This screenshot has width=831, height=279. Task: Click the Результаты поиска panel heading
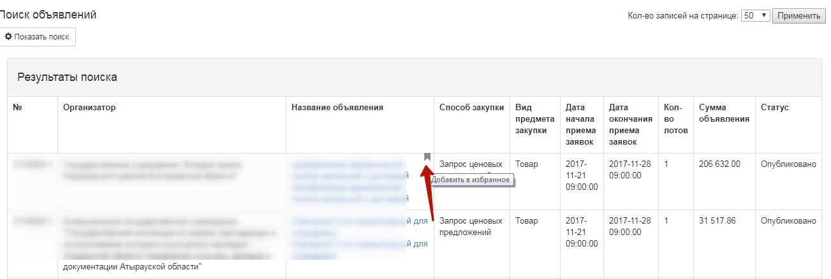[67, 78]
